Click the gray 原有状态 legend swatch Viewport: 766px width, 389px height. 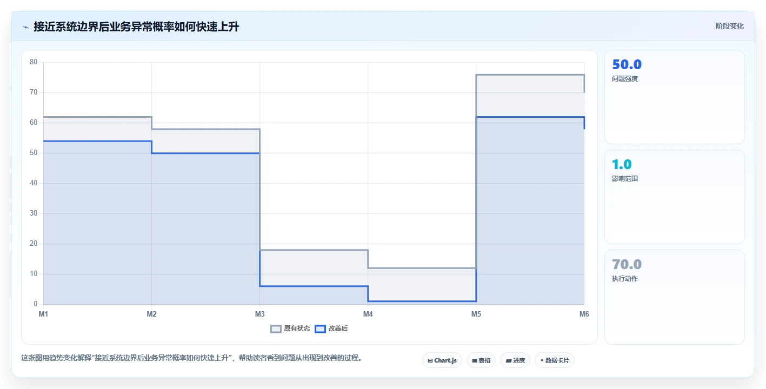[x=276, y=328]
